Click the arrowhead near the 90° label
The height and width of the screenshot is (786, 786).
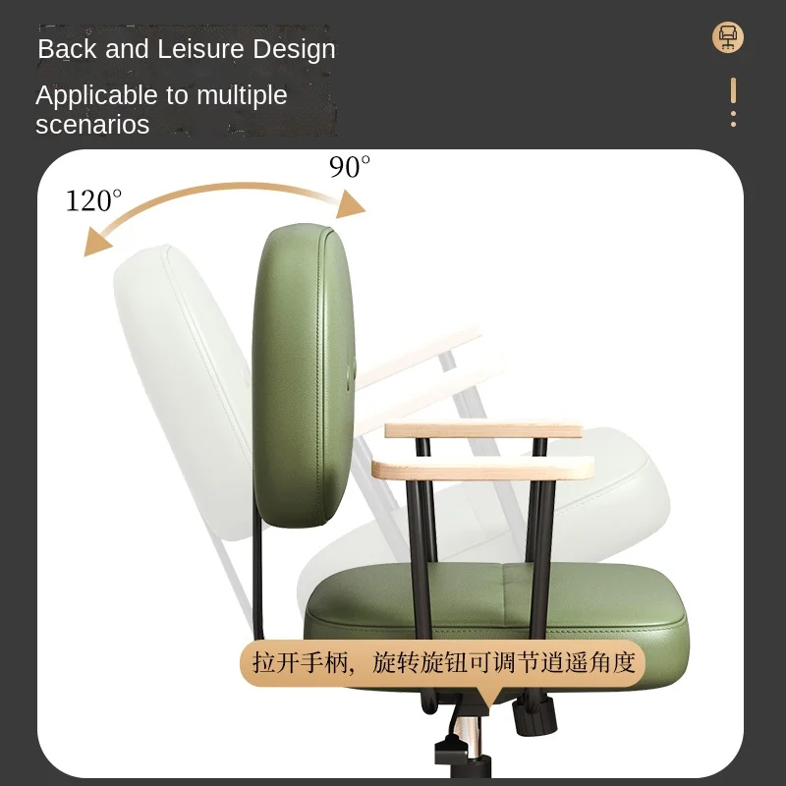coord(350,204)
